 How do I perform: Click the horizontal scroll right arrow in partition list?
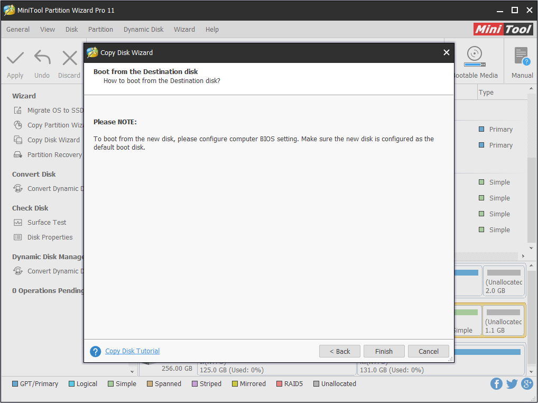(x=523, y=256)
